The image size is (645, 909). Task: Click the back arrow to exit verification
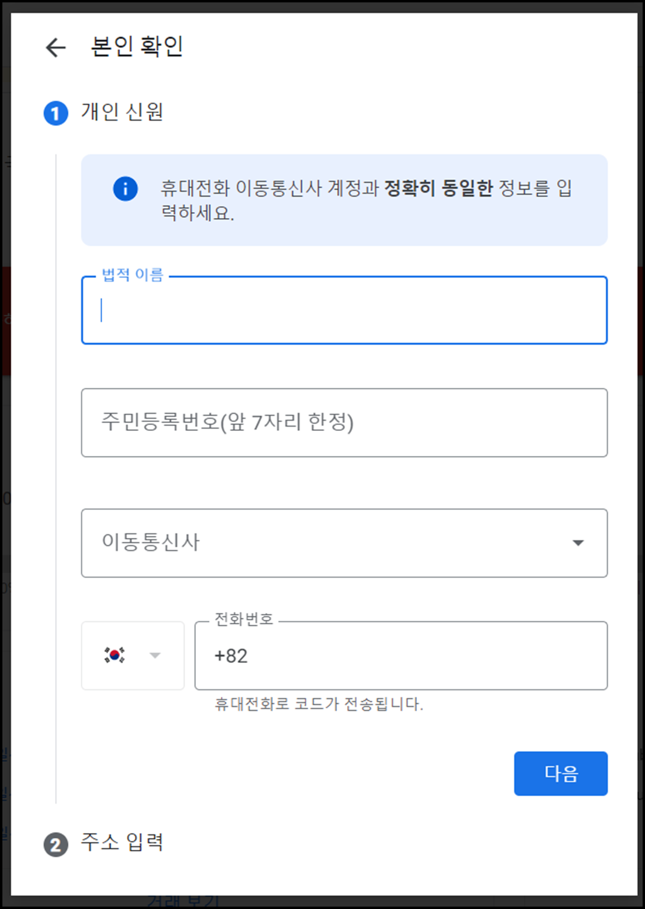[x=54, y=48]
